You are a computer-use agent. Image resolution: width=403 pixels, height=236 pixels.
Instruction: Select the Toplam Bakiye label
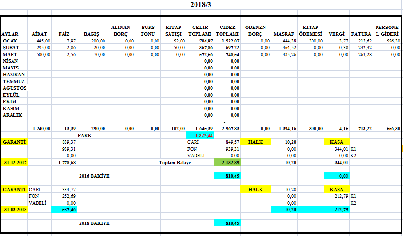[175, 162]
